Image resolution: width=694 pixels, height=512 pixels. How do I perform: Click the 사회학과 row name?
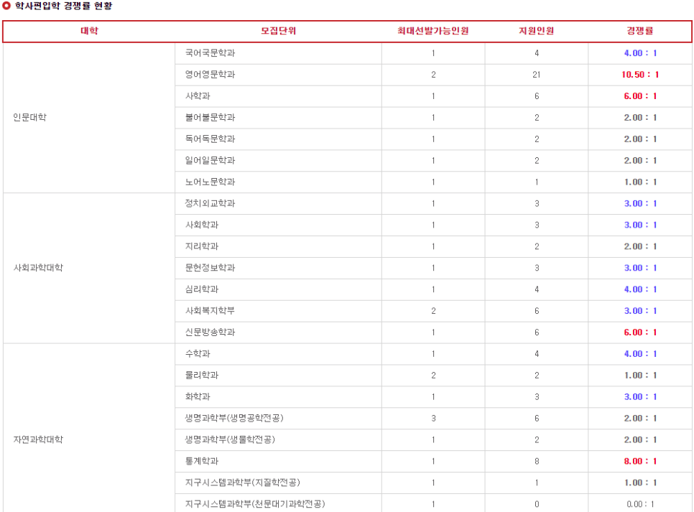(202, 225)
